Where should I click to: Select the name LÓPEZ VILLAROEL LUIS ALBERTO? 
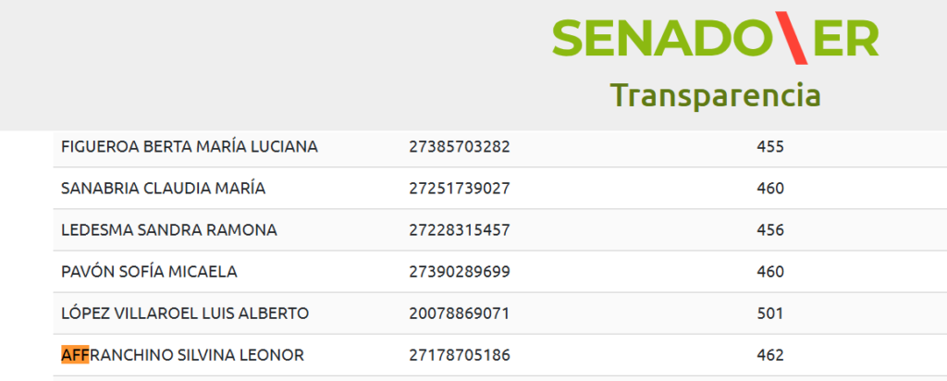point(184,313)
